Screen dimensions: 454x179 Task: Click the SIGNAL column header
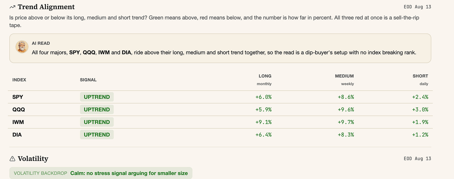click(x=88, y=80)
